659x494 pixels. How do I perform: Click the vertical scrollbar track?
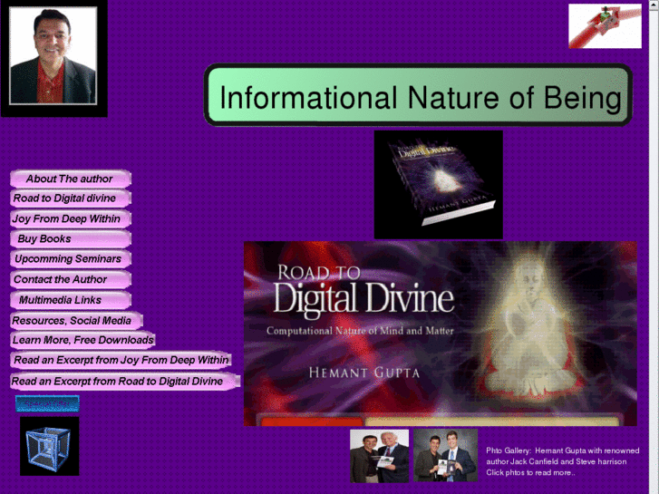pyautogui.click(x=654, y=250)
